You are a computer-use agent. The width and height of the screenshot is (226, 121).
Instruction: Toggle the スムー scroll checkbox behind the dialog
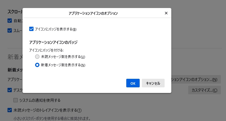pyautogui.click(x=10, y=30)
